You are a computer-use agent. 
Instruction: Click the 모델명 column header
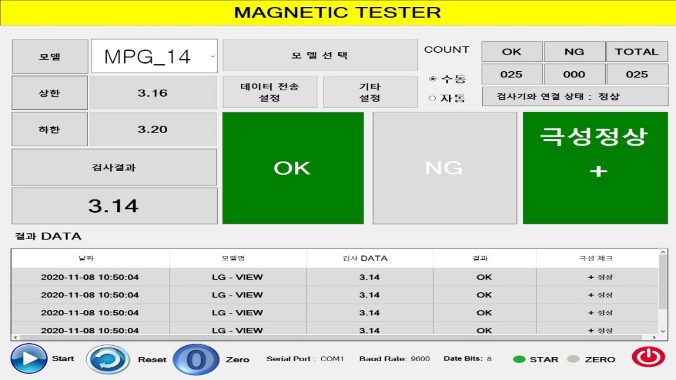(238, 258)
